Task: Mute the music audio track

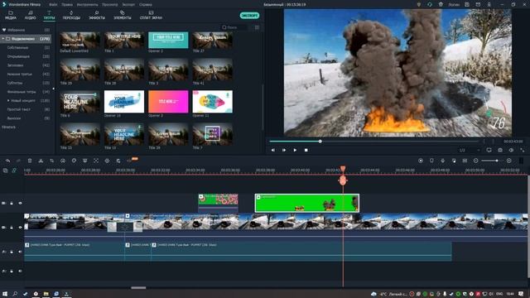Action: click(20, 252)
